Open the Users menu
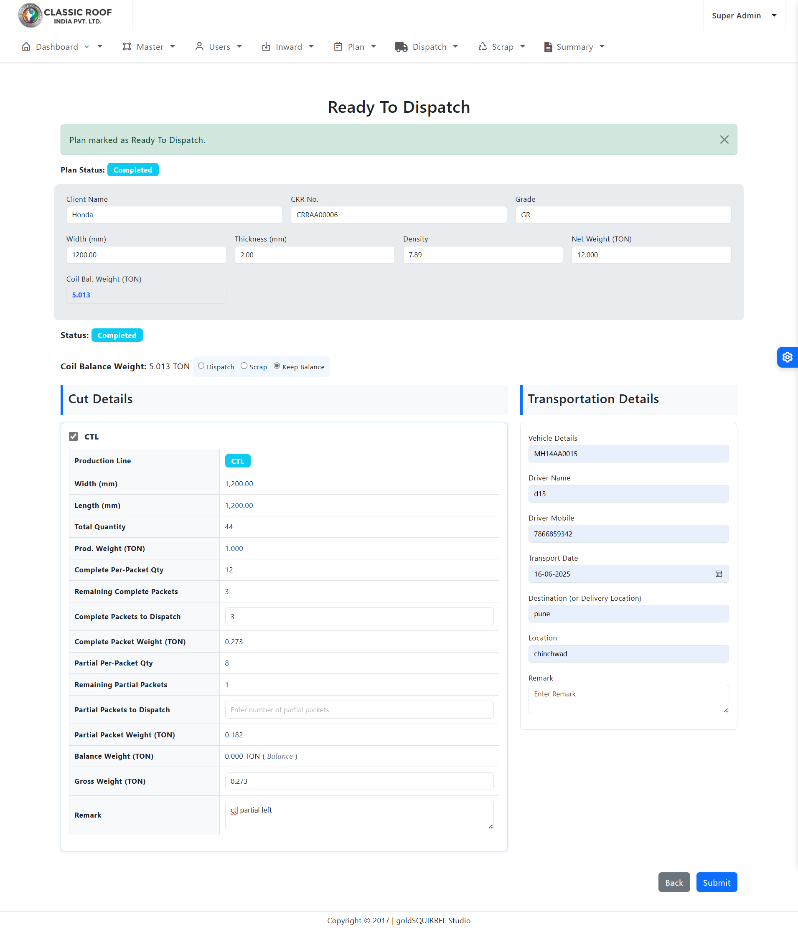The width and height of the screenshot is (798, 945). (x=219, y=47)
